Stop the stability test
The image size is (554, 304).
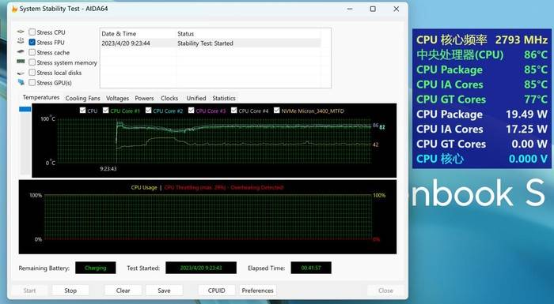[70, 291]
